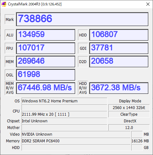Run all benchmarks with Mark button

click(x=10, y=19)
